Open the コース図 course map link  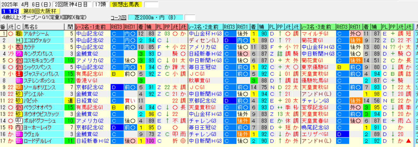click(119, 17)
